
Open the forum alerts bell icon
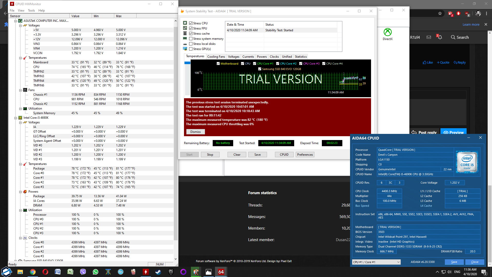pyautogui.click(x=440, y=37)
